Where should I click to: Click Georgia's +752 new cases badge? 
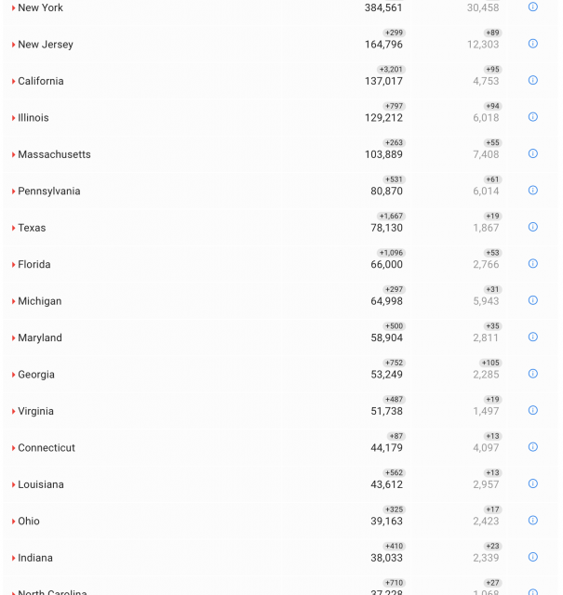394,363
